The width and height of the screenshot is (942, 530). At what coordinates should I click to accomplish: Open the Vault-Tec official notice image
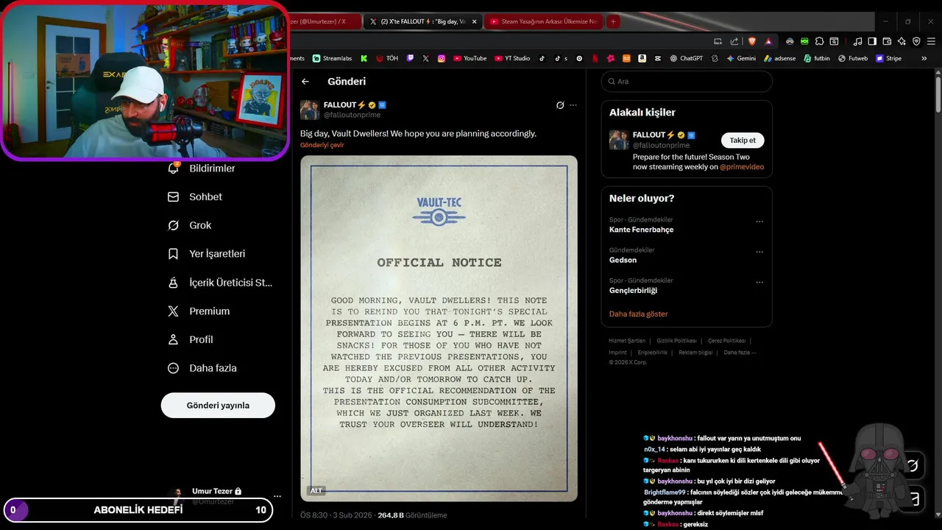[x=439, y=328]
